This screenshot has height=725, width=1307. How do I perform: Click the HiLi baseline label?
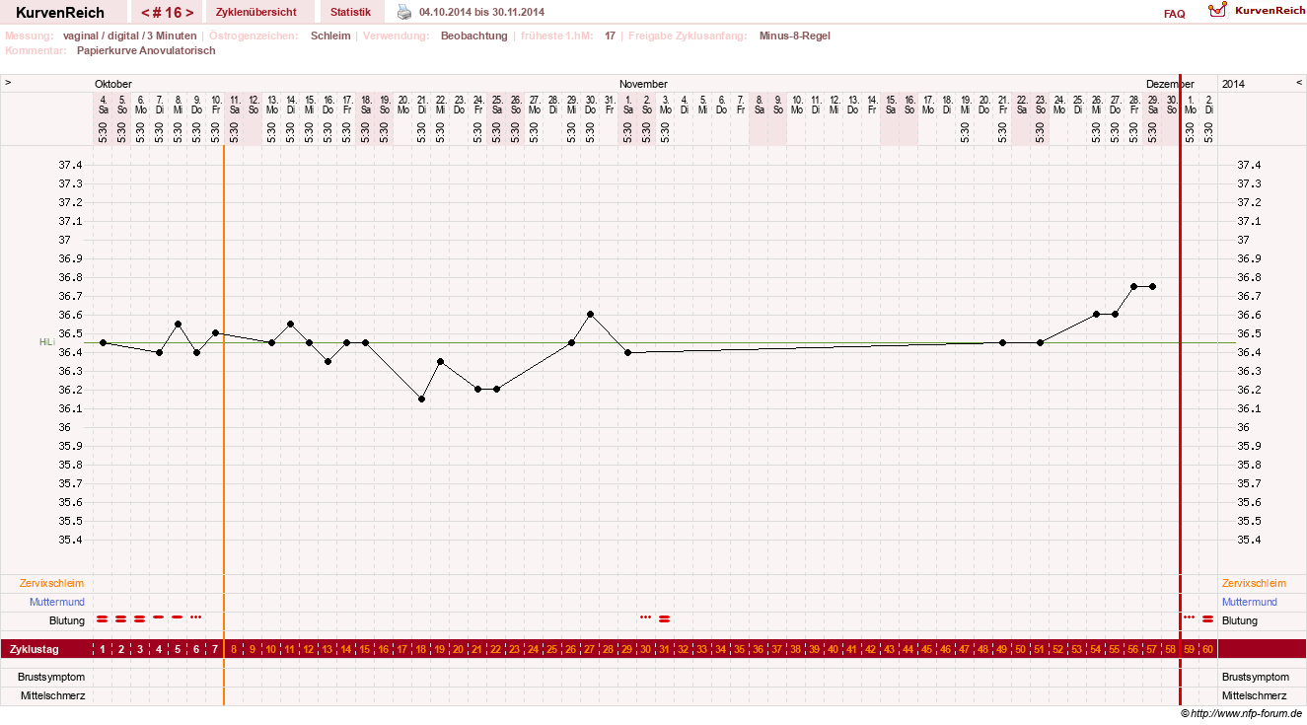(x=46, y=342)
